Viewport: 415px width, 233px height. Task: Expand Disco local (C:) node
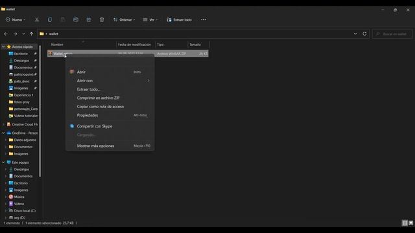[x=6, y=211]
